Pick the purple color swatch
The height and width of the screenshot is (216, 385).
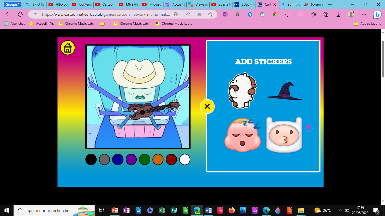point(131,159)
